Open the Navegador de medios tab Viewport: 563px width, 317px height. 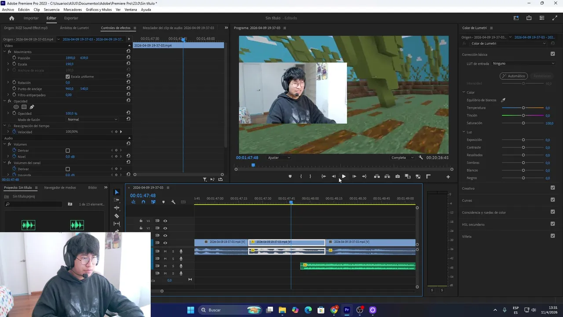60,188
